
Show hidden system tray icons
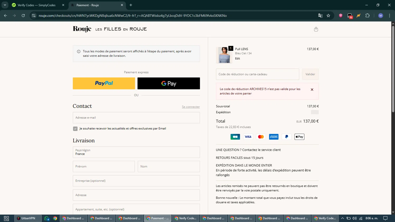(x=342, y=218)
